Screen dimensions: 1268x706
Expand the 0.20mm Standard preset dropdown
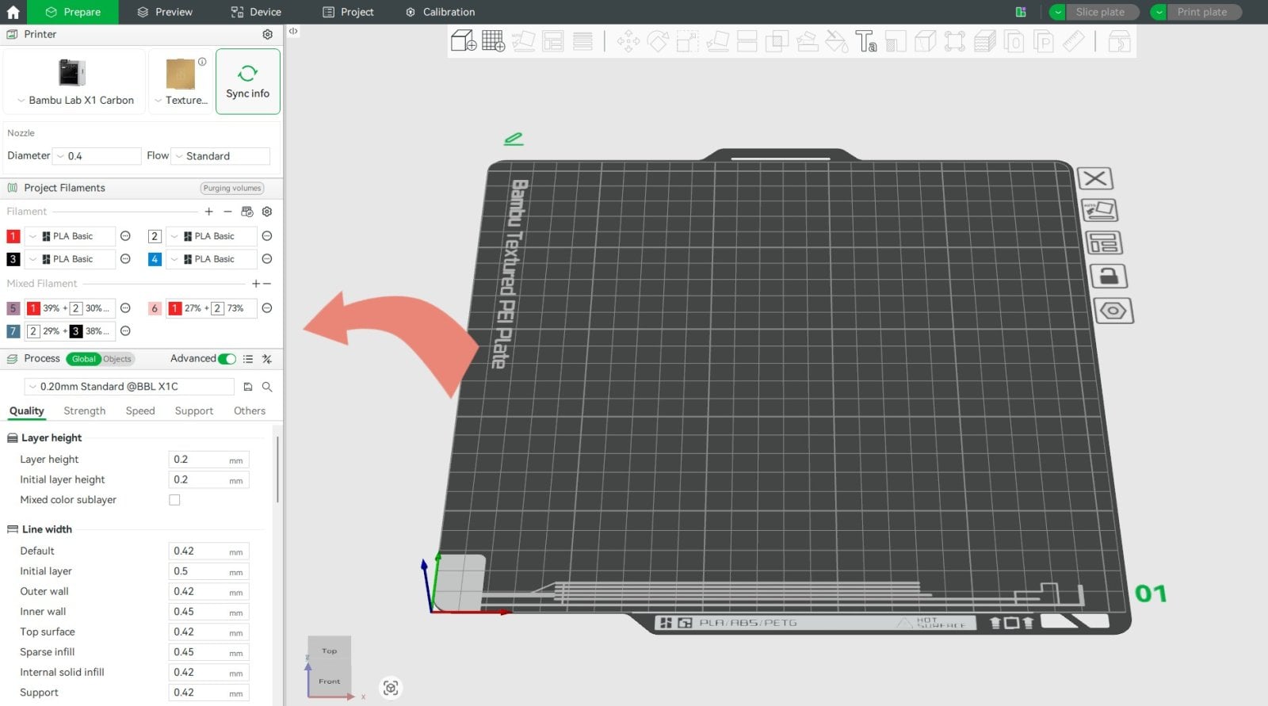(x=131, y=387)
